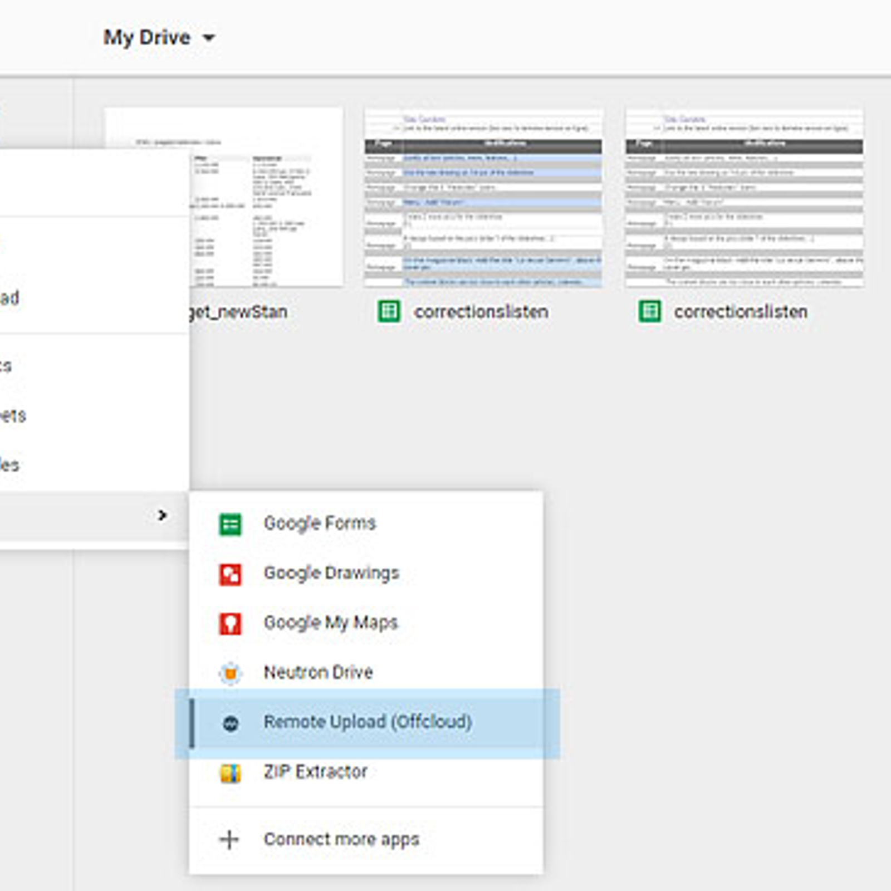Click the green Google Forms icon
Screen dimensions: 891x891
point(230,524)
